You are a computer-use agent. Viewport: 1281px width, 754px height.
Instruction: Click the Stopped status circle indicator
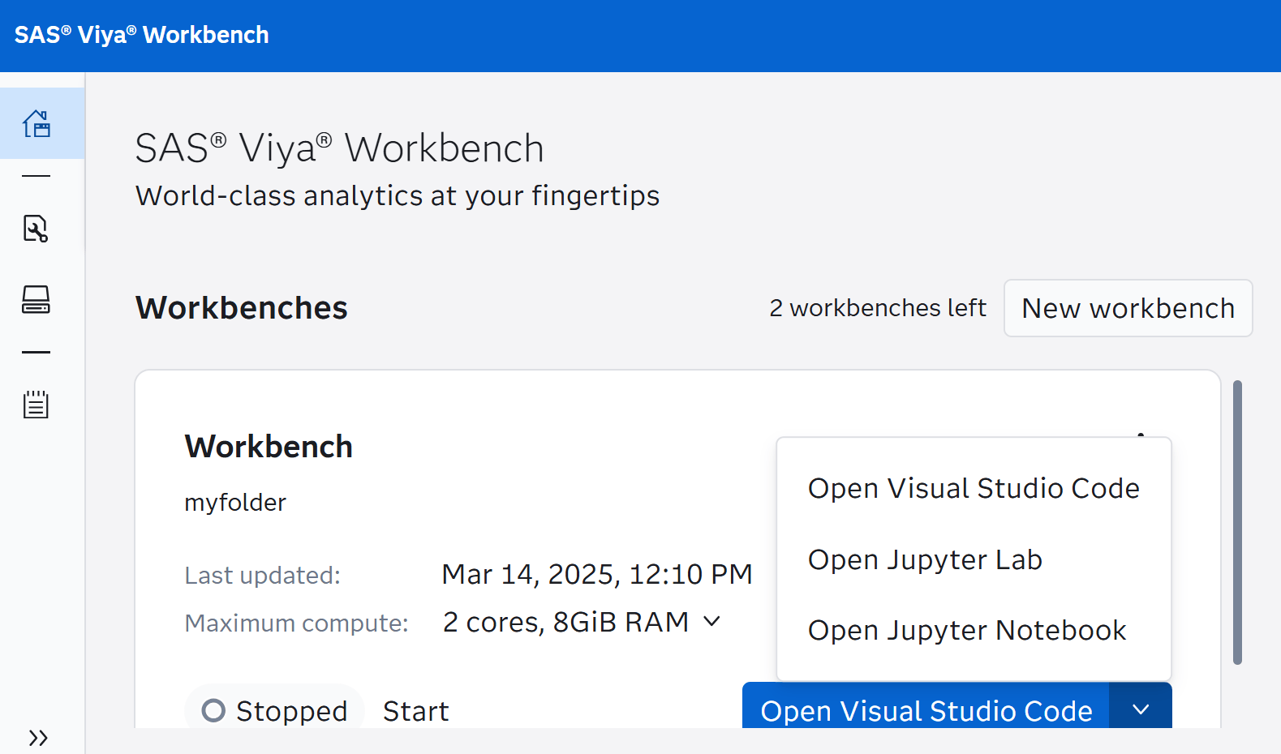213,710
